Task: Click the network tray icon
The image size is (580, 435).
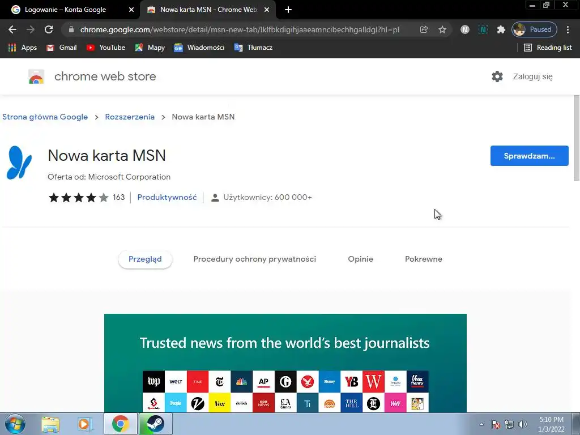Action: [509, 424]
